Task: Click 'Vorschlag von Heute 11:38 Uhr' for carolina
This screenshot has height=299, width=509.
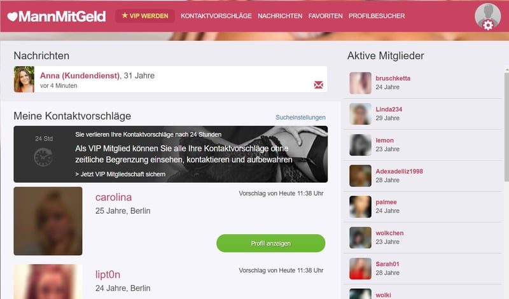Action: tap(281, 193)
